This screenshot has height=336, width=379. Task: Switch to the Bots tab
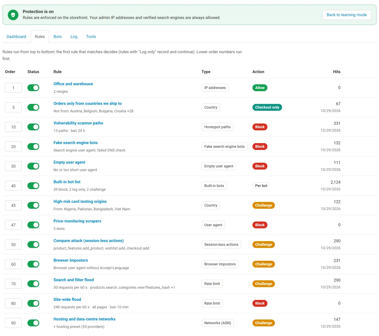pyautogui.click(x=58, y=36)
